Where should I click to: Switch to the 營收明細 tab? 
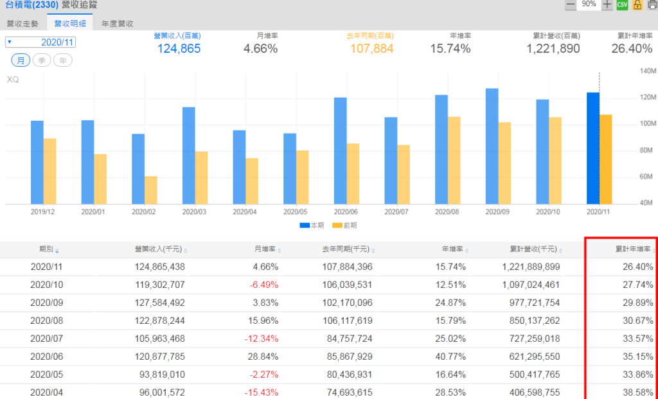tap(70, 24)
